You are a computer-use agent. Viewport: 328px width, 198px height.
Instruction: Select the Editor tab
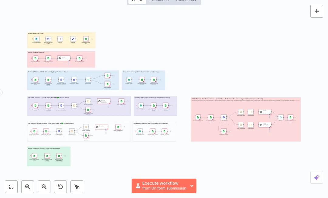137,1
